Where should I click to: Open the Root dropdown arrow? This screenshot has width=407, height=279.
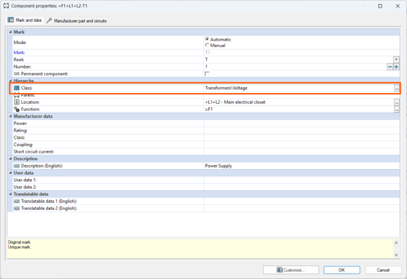(396, 60)
